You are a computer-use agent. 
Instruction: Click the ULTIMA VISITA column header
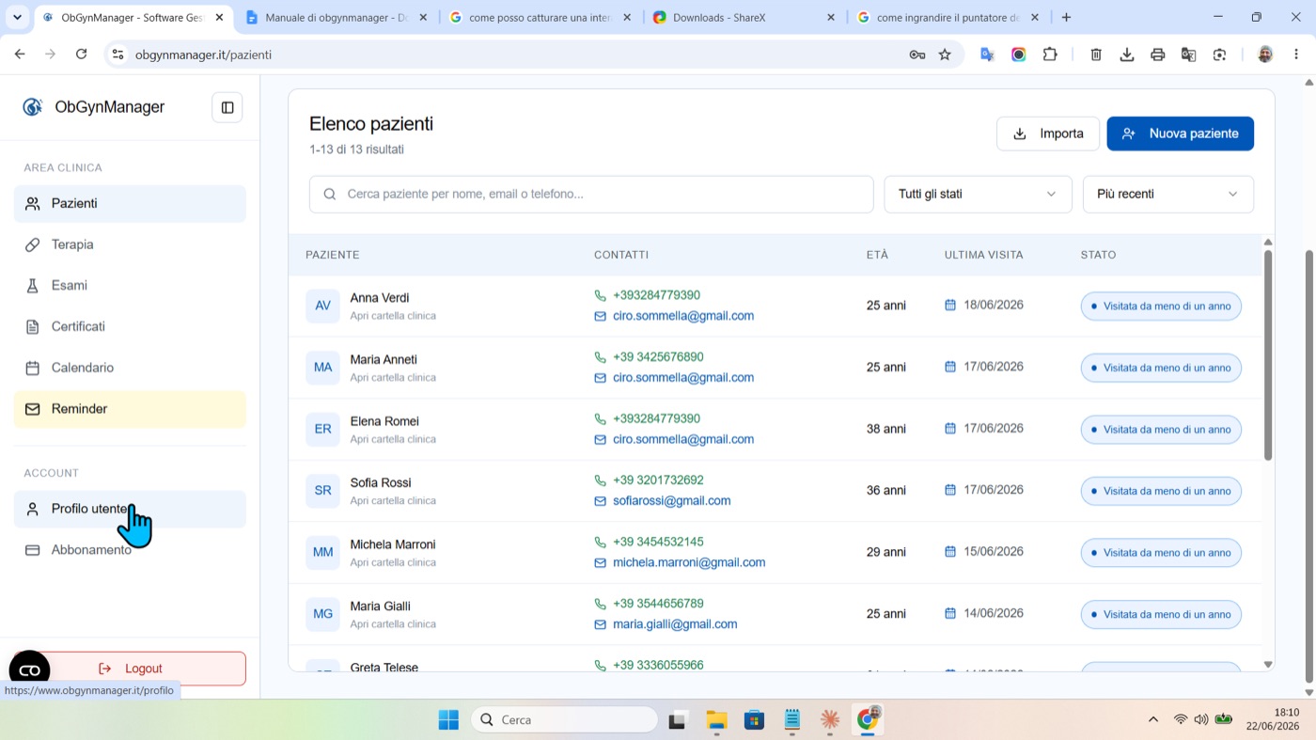[983, 255]
